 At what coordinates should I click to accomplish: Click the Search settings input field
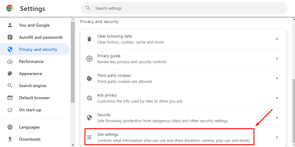click(x=184, y=8)
